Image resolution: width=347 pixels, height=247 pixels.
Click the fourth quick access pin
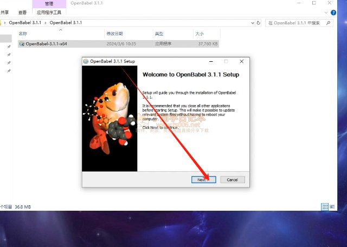9,71
